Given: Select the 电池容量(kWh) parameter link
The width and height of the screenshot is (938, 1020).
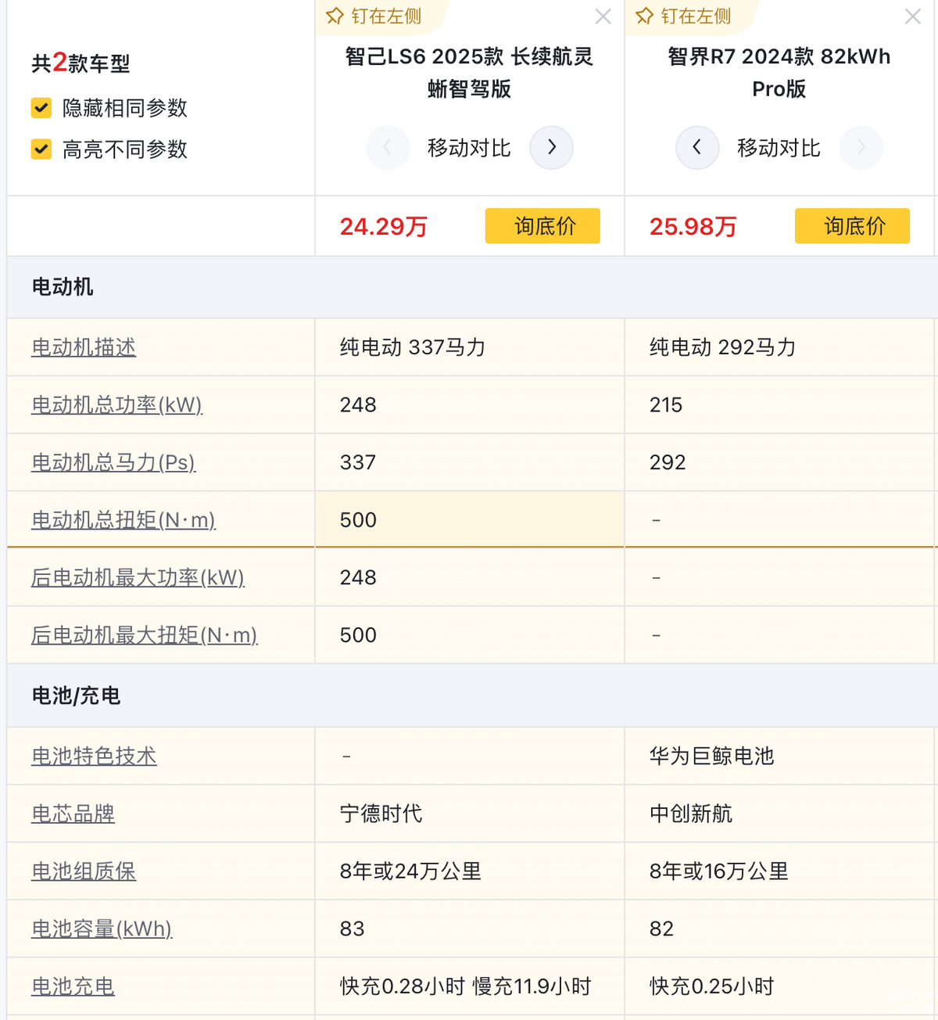Looking at the screenshot, I should pos(102,928).
